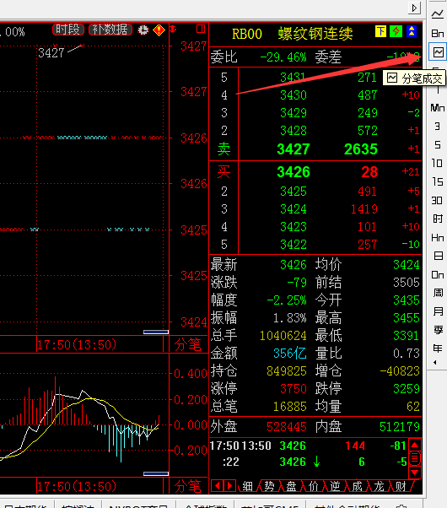Click the buy-three volume 1419
This screenshot has height=508, width=447.
tap(364, 209)
